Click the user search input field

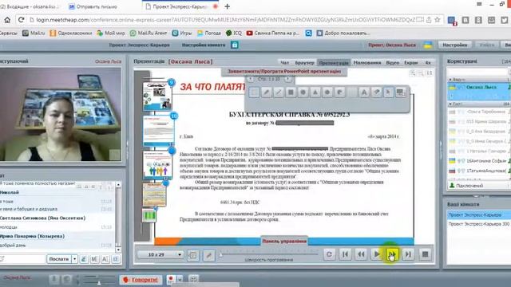[477, 71]
